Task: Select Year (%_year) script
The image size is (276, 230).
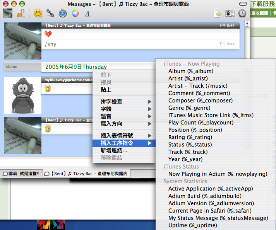Action: [x=216, y=159]
